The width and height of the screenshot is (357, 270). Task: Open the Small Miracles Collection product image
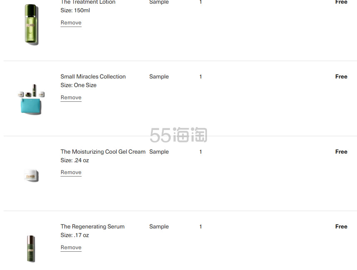pyautogui.click(x=31, y=99)
